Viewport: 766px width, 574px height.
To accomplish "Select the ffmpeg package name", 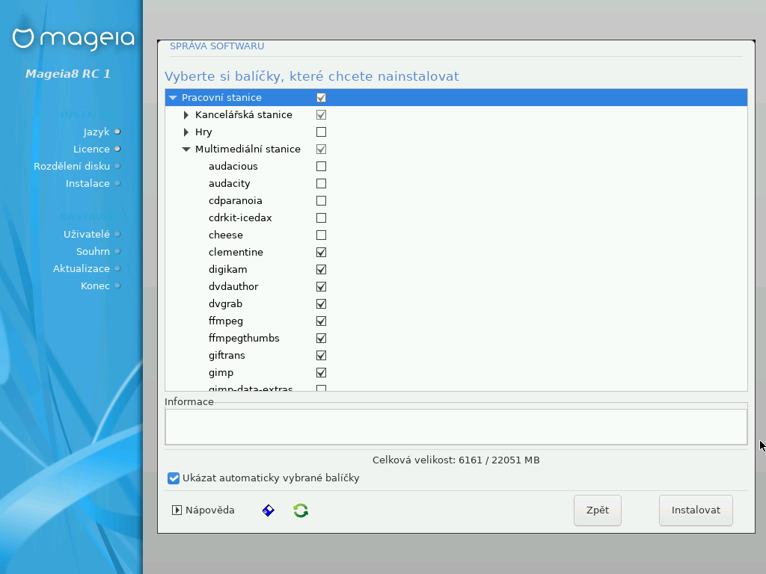I will tap(226, 321).
